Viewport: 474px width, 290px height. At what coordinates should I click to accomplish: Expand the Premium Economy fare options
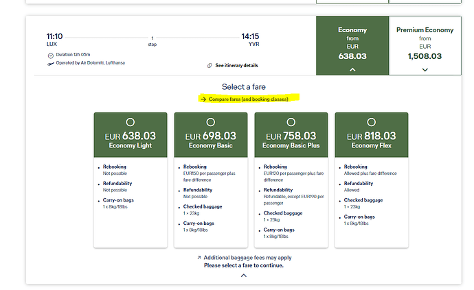click(x=425, y=70)
